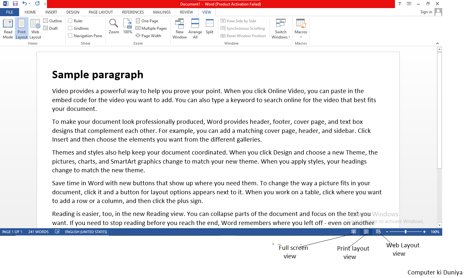
Task: Show Multiple Pages zoom
Action: 151,28
